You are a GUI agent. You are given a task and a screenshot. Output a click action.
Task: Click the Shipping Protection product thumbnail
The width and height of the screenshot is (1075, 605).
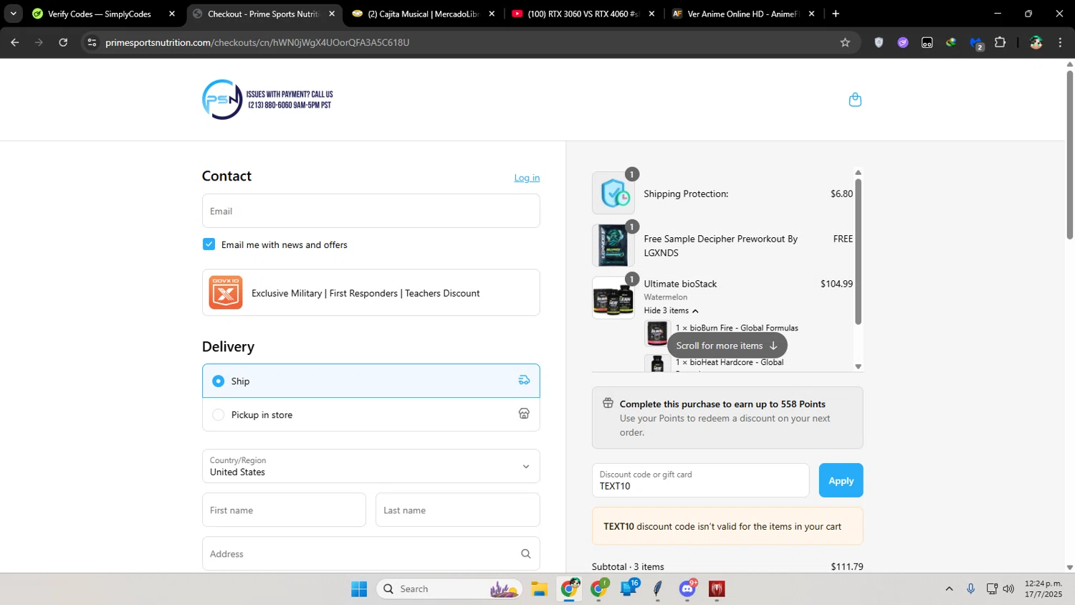tap(613, 193)
